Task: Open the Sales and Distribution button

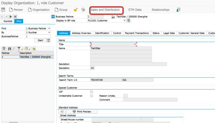Action: (105, 10)
